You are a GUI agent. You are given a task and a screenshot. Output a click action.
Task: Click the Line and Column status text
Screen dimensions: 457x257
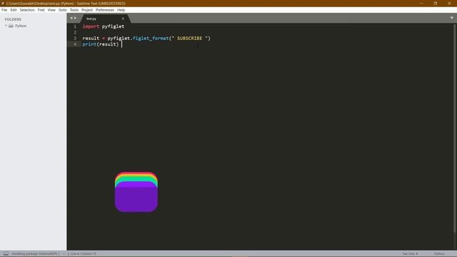pos(82,254)
